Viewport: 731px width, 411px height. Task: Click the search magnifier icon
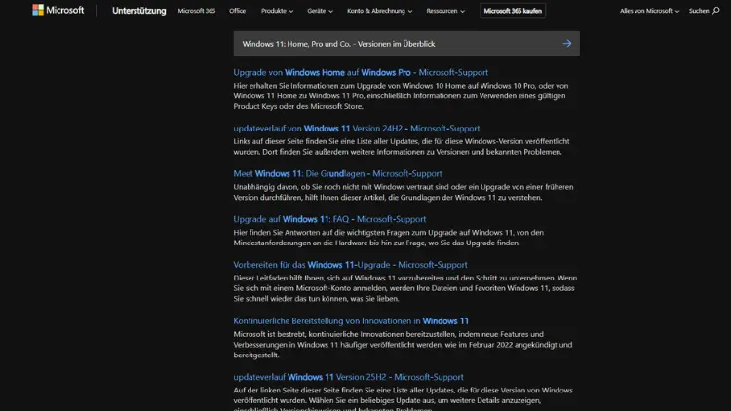(715, 11)
